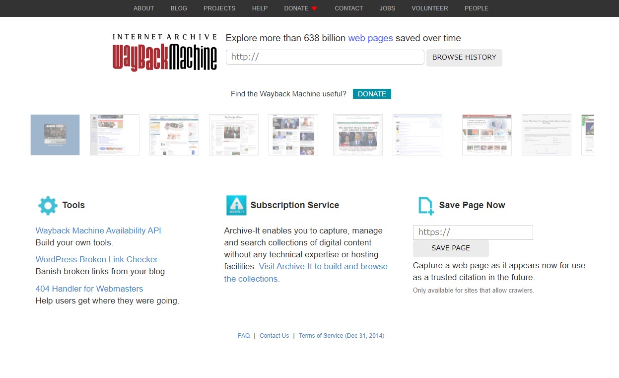The width and height of the screenshot is (619, 378).
Task: Focus the https:// Save Page Now field
Action: (473, 232)
